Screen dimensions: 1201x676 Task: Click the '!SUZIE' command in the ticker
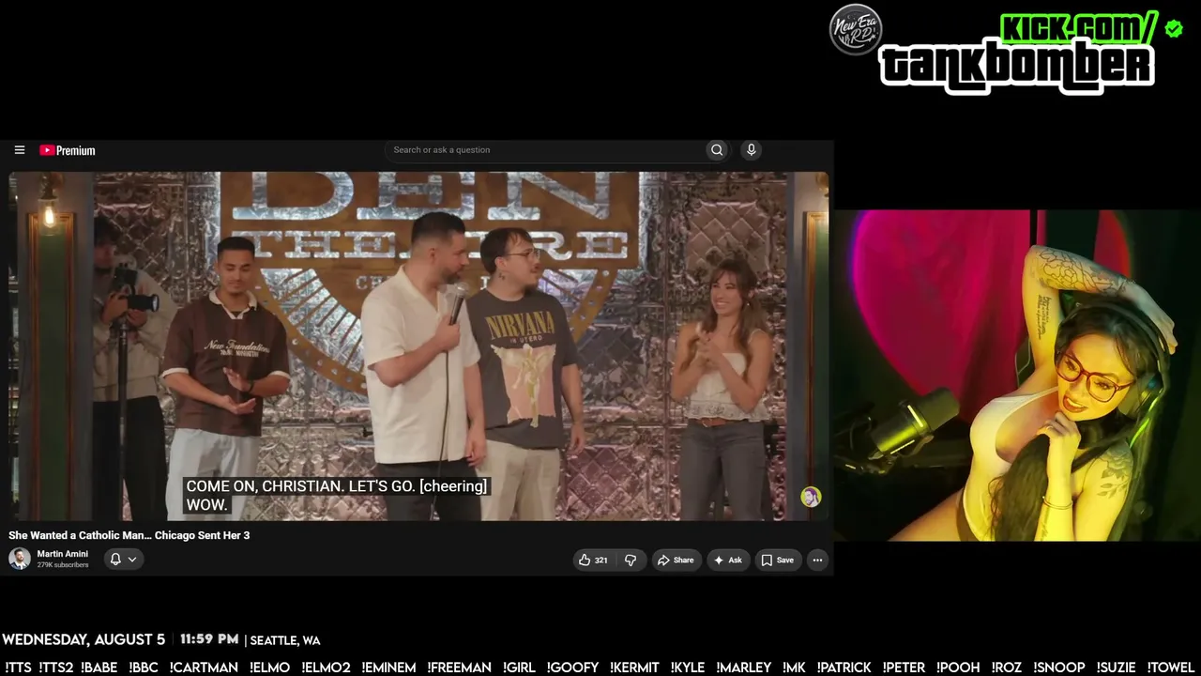(x=1117, y=668)
